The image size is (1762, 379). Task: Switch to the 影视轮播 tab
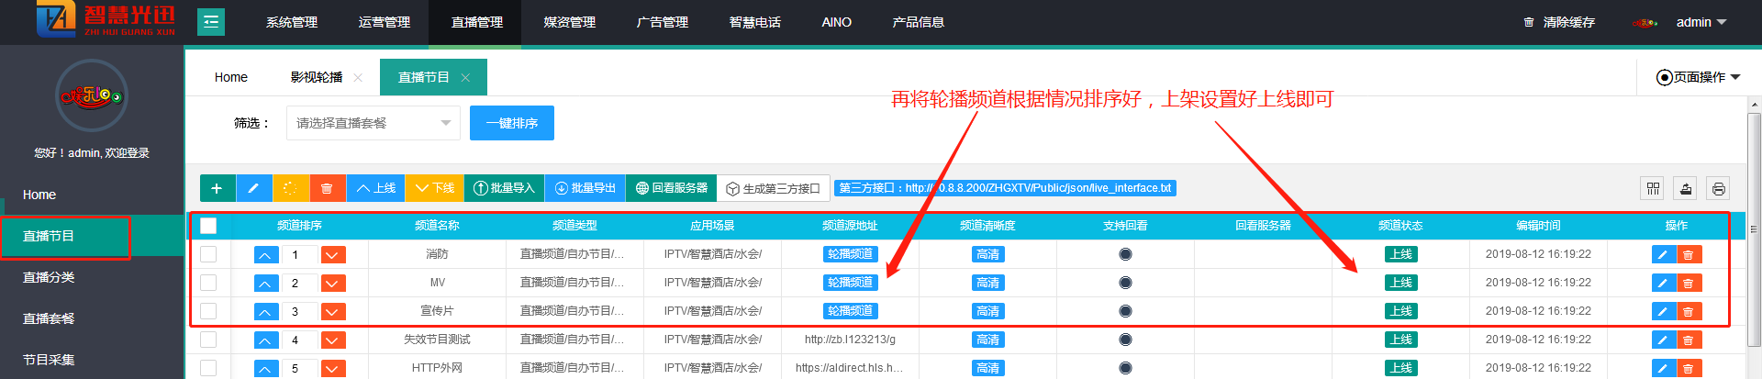coord(317,77)
